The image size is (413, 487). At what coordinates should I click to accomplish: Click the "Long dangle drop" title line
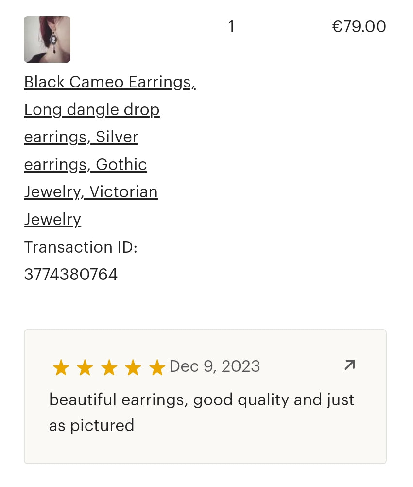coord(92,110)
